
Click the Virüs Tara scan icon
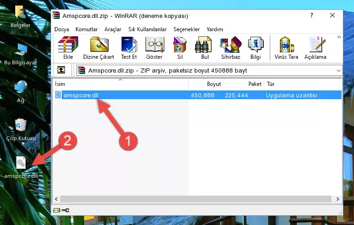286,48
